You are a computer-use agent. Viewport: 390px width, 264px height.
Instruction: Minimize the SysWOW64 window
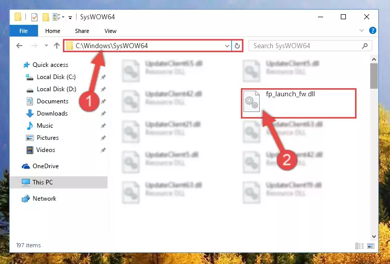[x=321, y=17]
